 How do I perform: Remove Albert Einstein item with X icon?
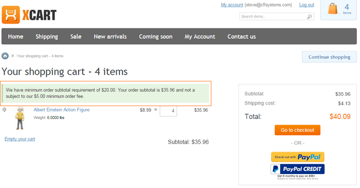point(4,110)
